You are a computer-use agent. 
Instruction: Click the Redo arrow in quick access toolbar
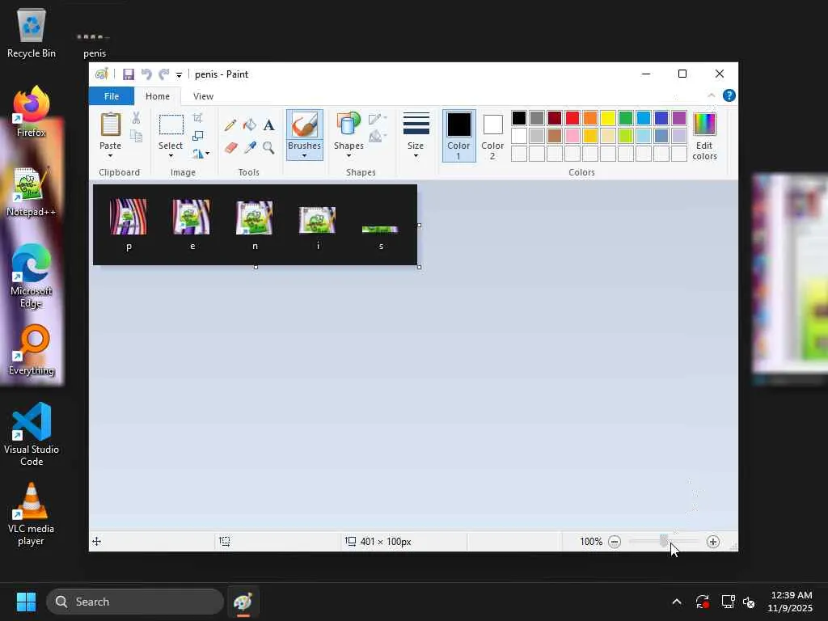163,74
